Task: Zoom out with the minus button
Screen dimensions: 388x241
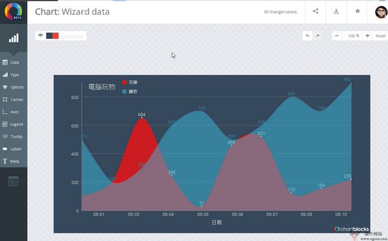Action: click(337, 36)
